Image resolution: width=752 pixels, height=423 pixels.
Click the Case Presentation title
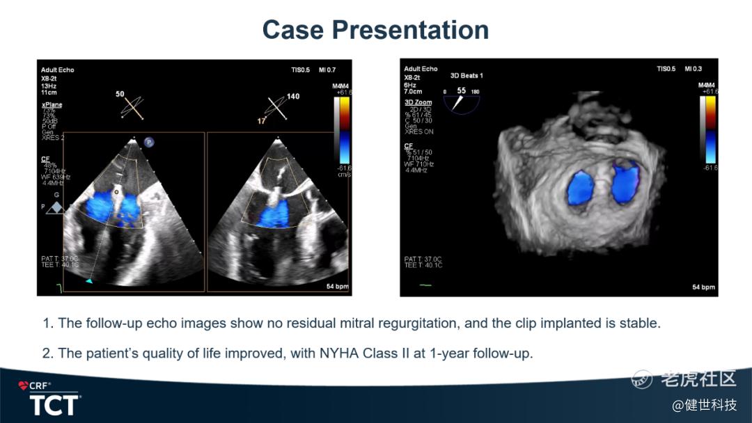375,30
